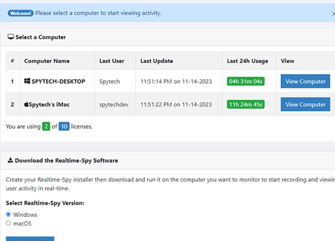This screenshot has height=241, width=335.
Task: Click the macOS label text
Action: pyautogui.click(x=23, y=223)
